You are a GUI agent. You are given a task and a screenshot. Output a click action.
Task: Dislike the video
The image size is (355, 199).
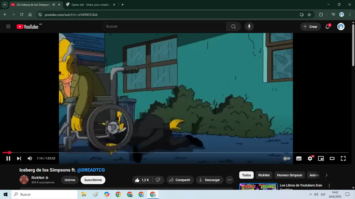[158, 180]
